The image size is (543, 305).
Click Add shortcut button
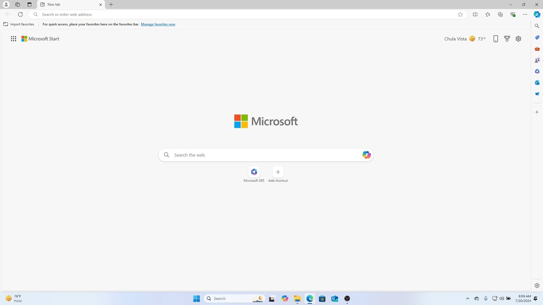[x=278, y=175]
